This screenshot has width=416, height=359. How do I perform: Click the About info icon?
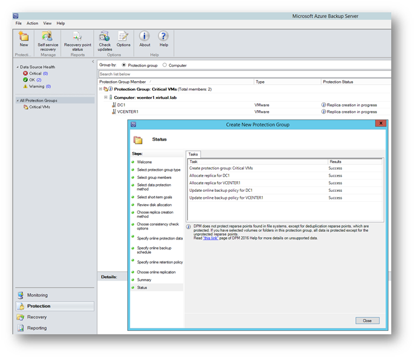144,36
